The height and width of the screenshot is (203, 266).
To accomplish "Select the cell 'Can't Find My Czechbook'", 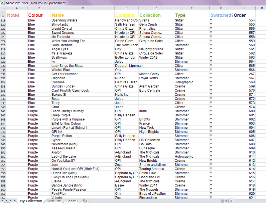I will click(x=82, y=90).
